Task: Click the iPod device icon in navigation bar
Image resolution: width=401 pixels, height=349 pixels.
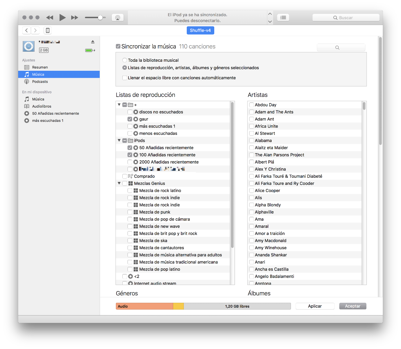Action: click(48, 30)
